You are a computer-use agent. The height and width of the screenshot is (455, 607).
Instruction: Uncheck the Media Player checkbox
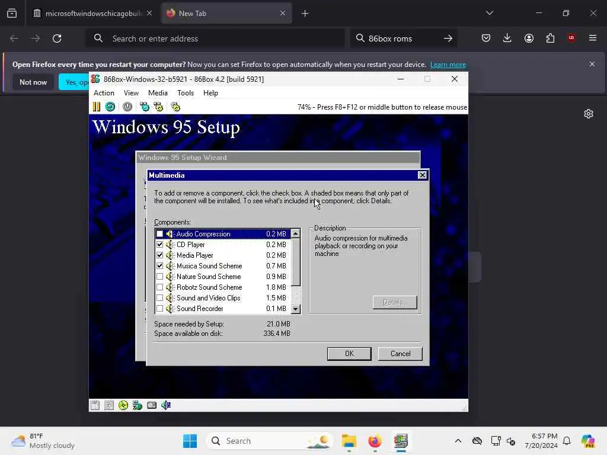point(159,255)
